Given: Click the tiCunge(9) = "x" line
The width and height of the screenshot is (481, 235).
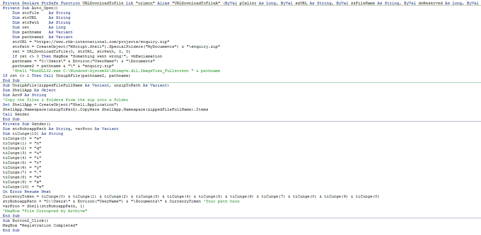Looking at the screenshot, I should coord(22,182).
